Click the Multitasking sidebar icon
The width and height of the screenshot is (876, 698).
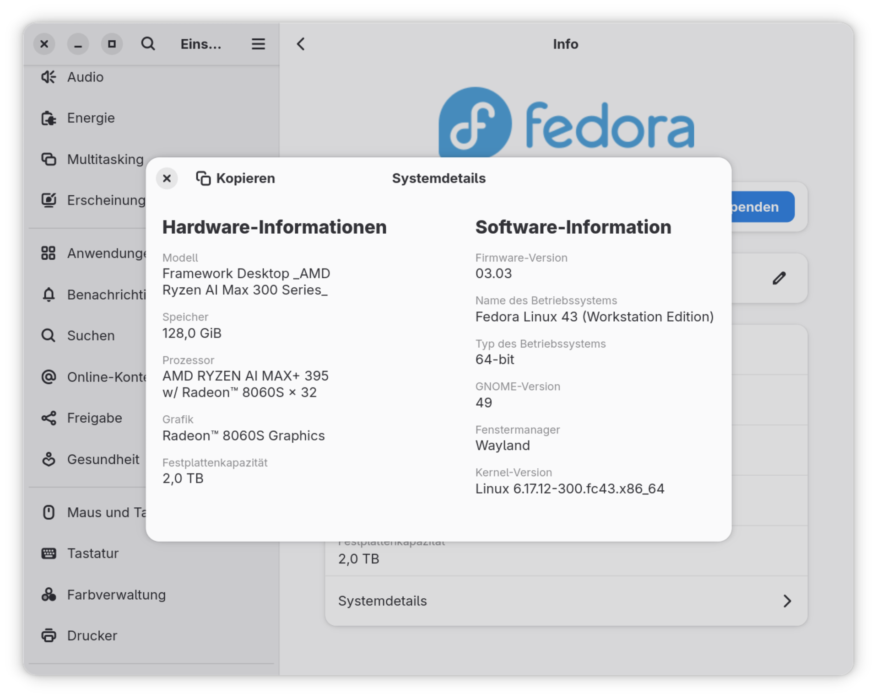pos(49,159)
